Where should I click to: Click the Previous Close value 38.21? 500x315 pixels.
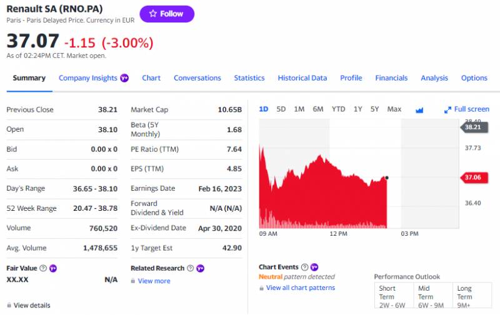[x=107, y=110]
